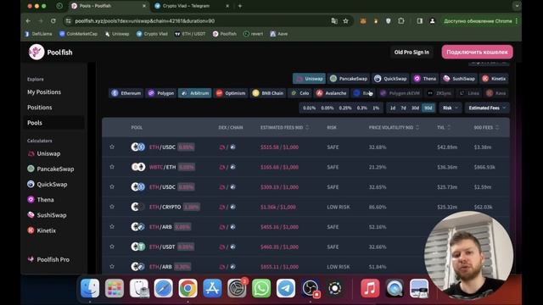Choose ZKSync chain filter
This screenshot has height=305, width=543.
(439, 93)
